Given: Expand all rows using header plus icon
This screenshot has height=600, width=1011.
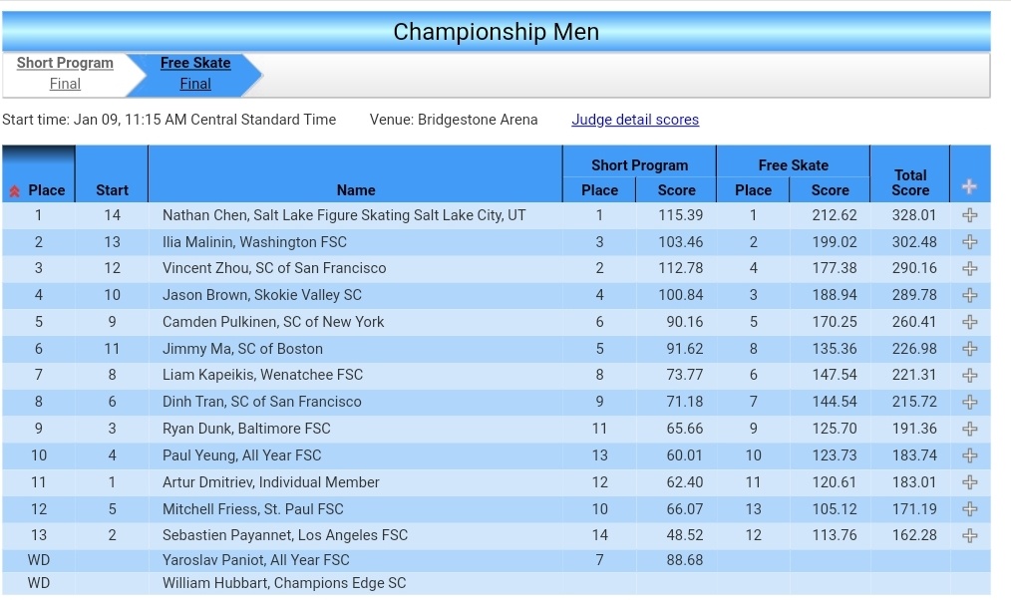Looking at the screenshot, I should point(969,187).
